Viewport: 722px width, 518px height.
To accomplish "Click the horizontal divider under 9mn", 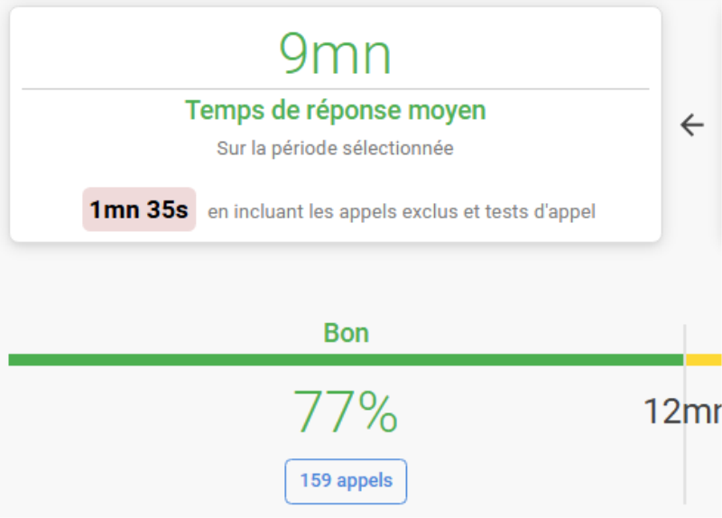I will click(x=335, y=89).
